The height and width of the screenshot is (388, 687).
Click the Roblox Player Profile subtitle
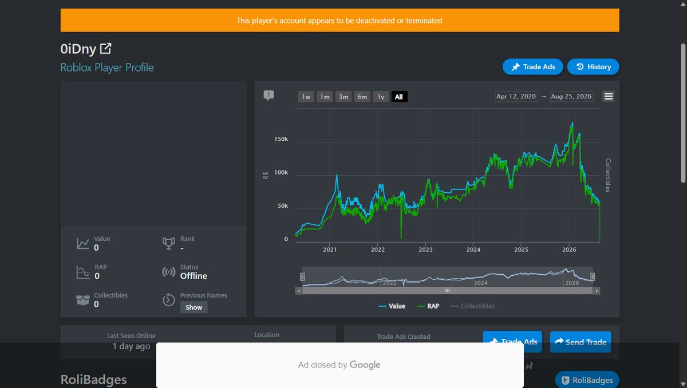(107, 67)
